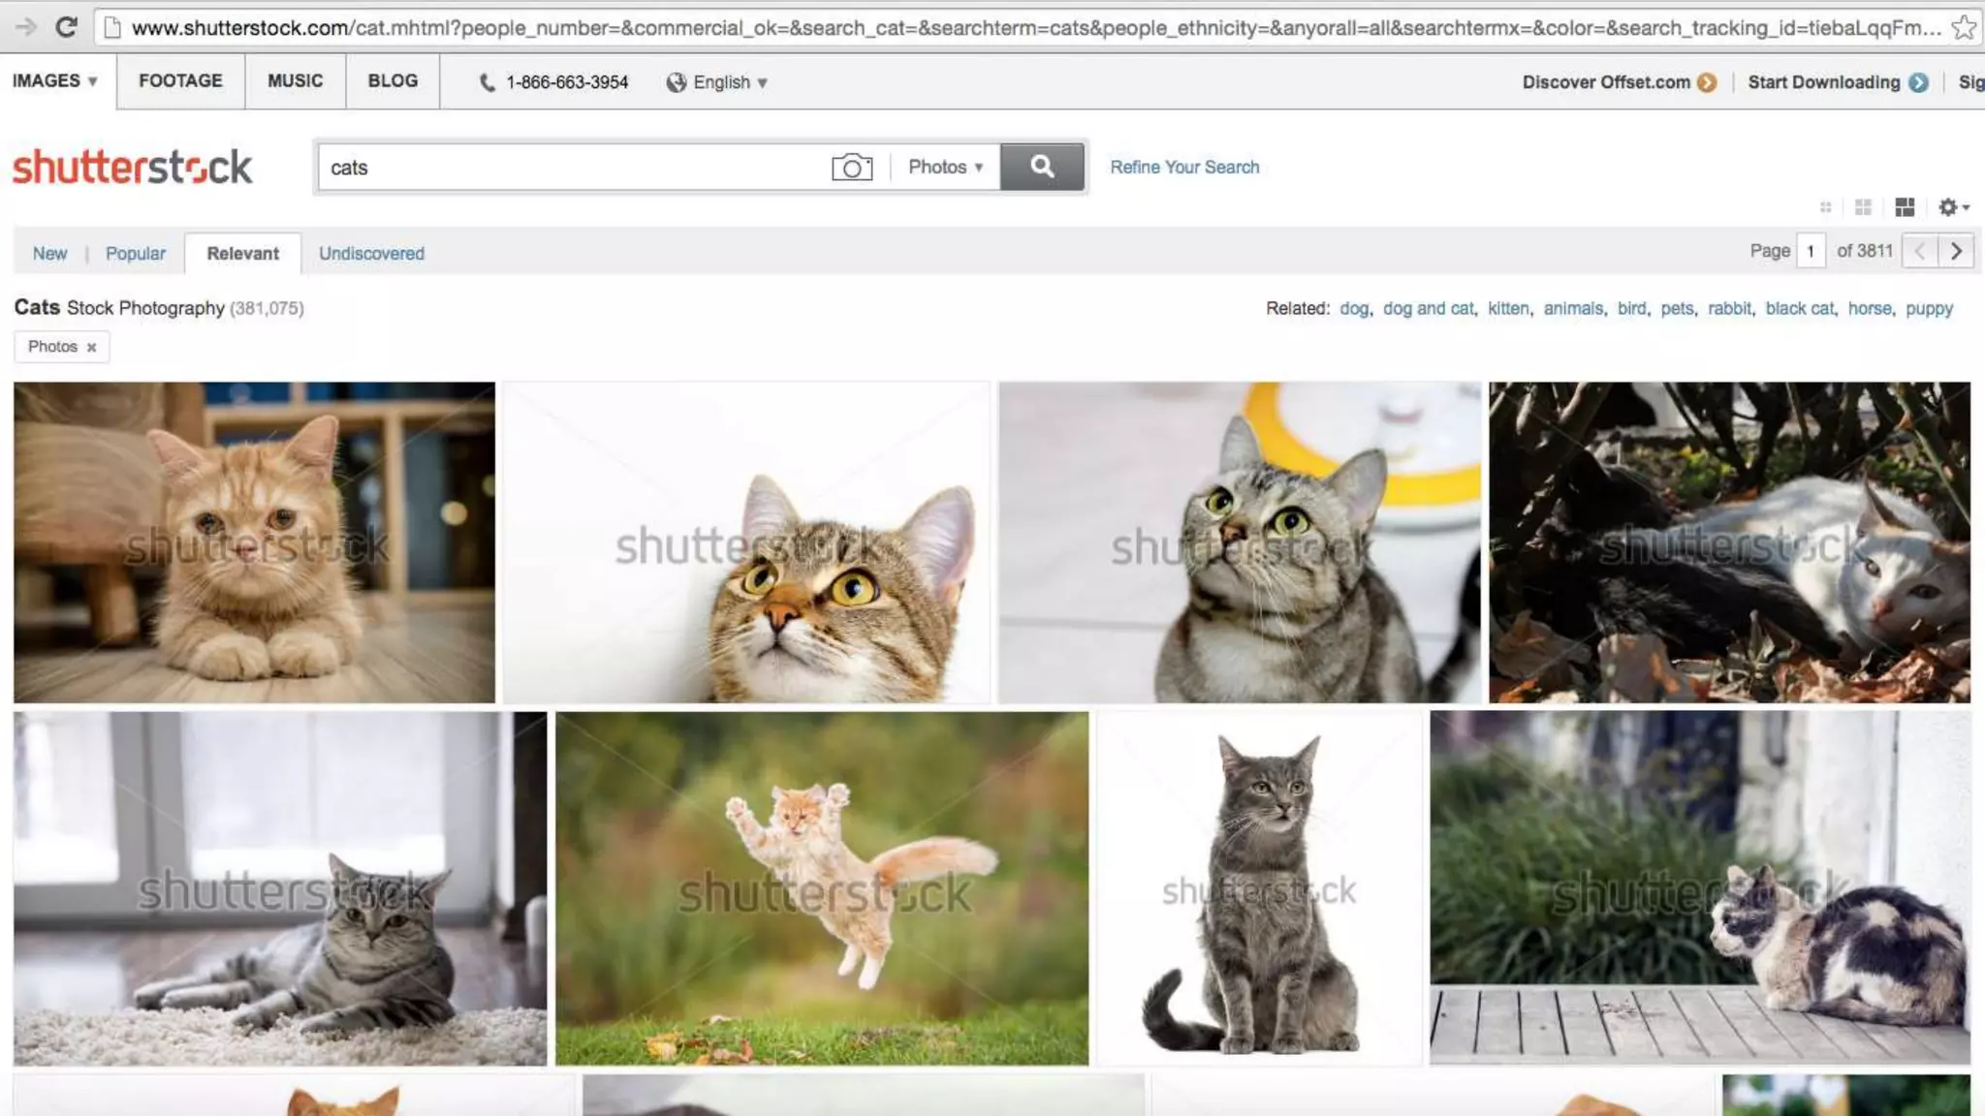Reload the page with browser refresh icon

coord(66,27)
